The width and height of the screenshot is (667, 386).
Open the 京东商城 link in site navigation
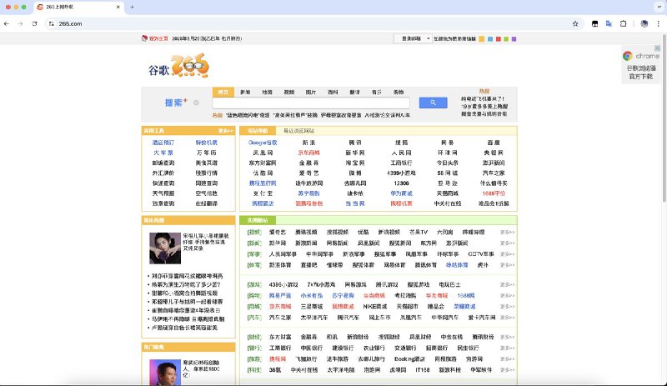coord(309,153)
